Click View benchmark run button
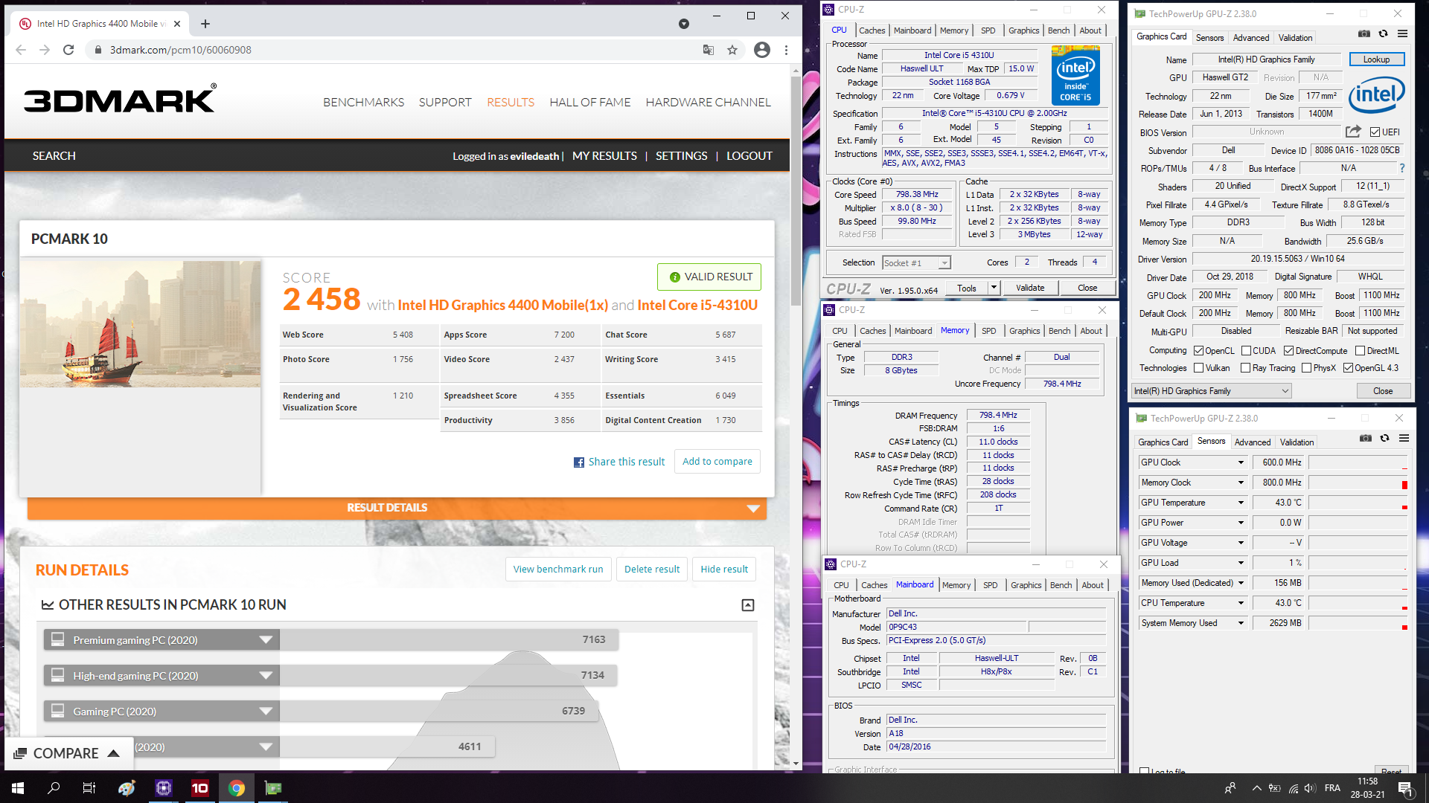Viewport: 1429px width, 803px height. [x=558, y=569]
